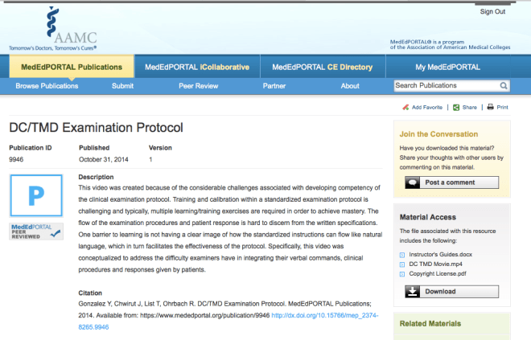Click the Print printer icon

tap(490, 107)
